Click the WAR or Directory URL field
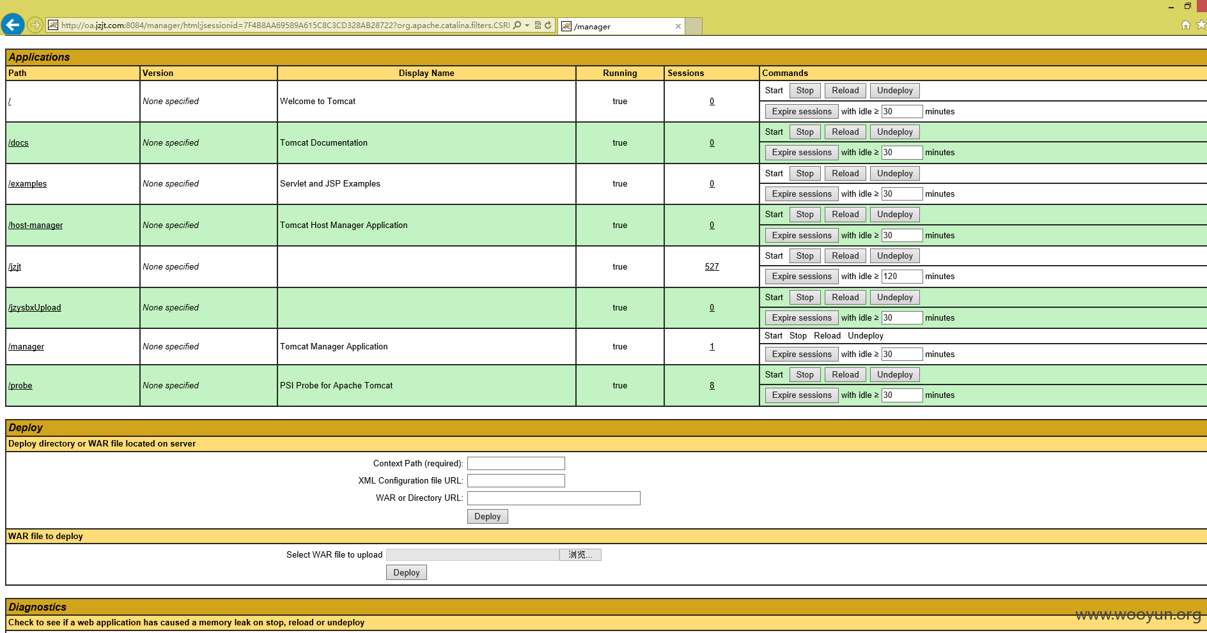The height and width of the screenshot is (633, 1207). pos(554,498)
